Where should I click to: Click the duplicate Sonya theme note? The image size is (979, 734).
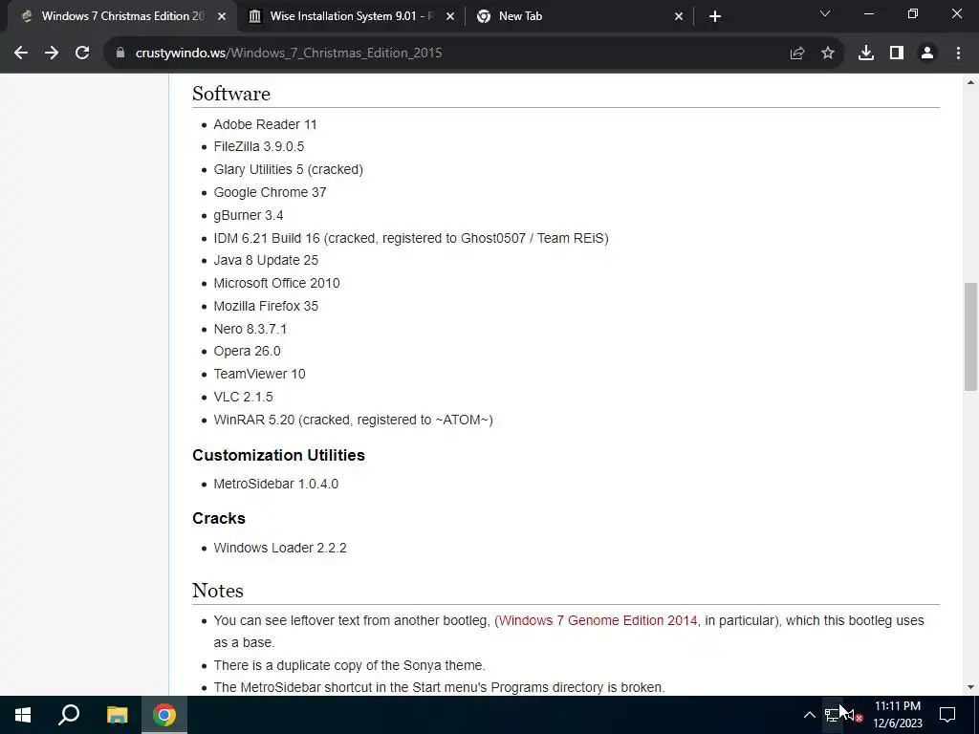(x=349, y=665)
